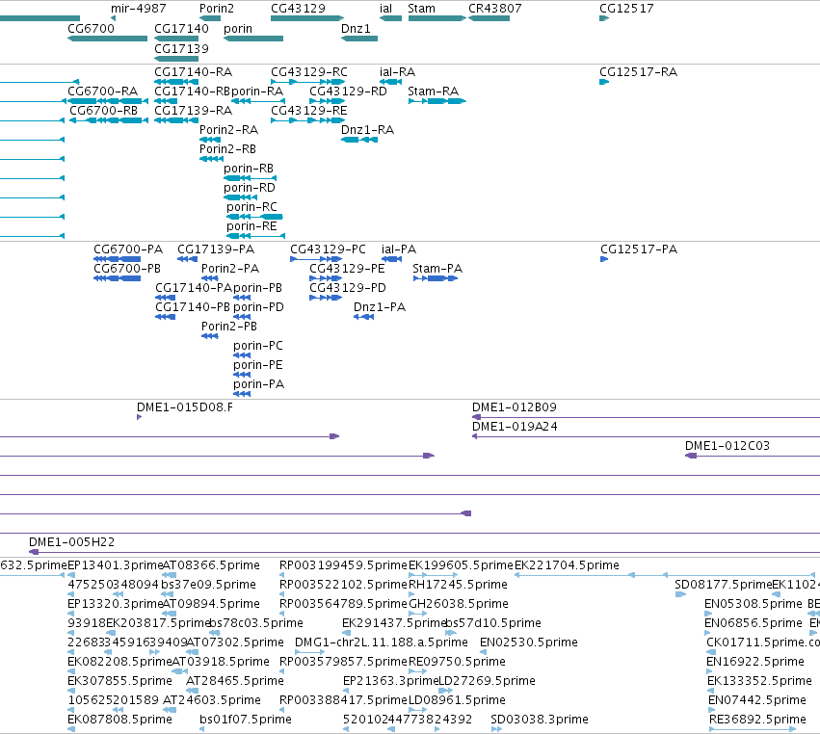Select the porin gene feature bar
Screen dimensions: 820x734
253,39
